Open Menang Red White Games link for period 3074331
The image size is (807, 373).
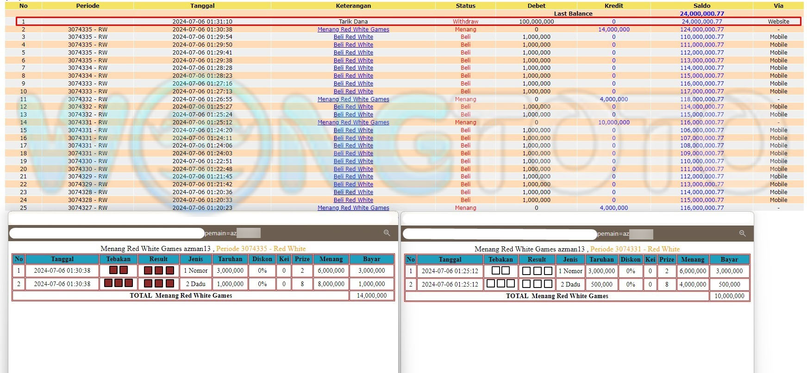353,122
